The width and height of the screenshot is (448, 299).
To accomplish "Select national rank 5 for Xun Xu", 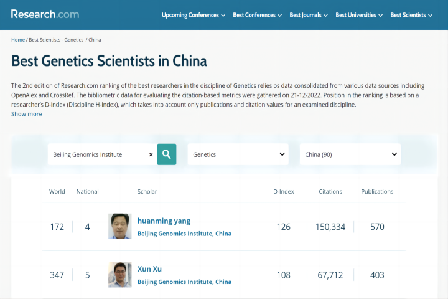I will pyautogui.click(x=88, y=275).
